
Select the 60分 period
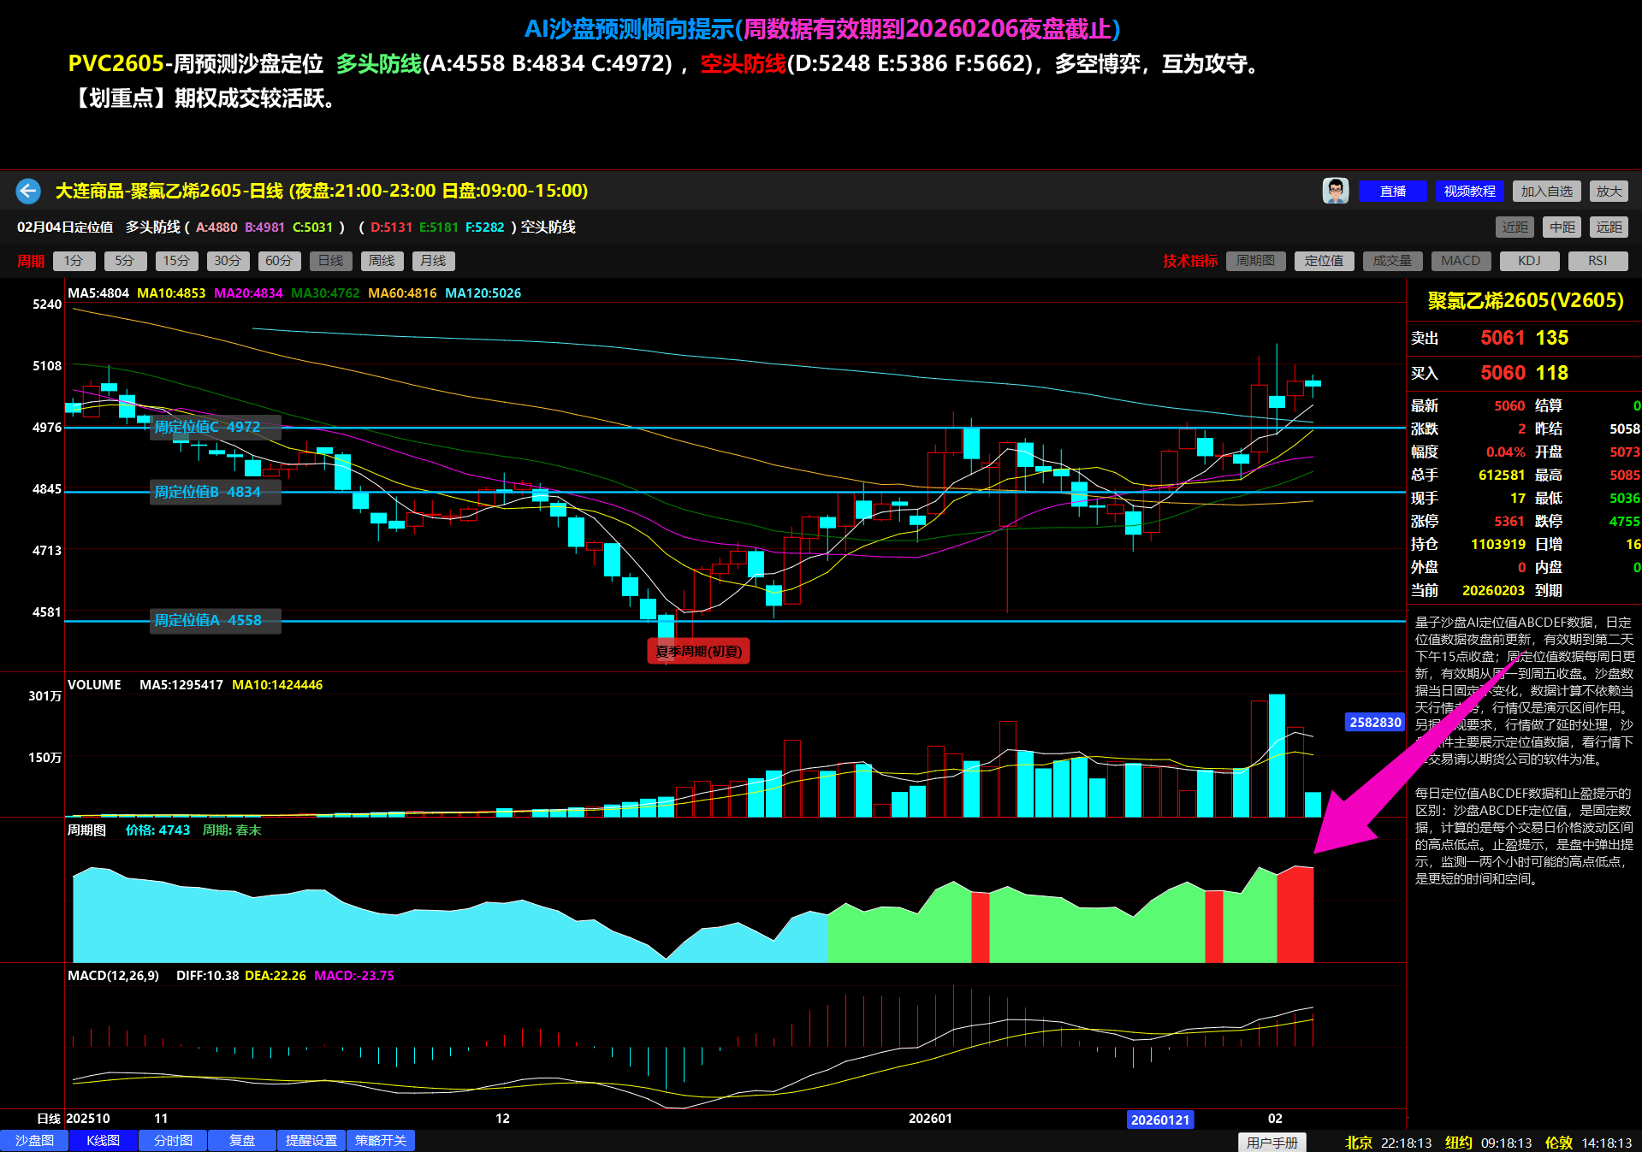tap(279, 261)
